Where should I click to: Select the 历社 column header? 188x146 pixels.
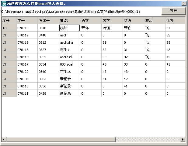pos(176,21)
